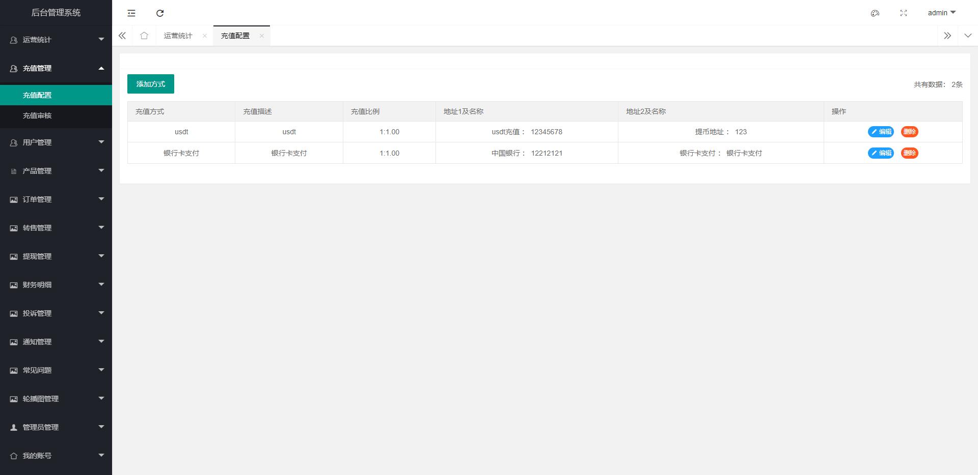Open the 充值审核 submenu item
Screen dimensions: 978x475
coord(37,115)
